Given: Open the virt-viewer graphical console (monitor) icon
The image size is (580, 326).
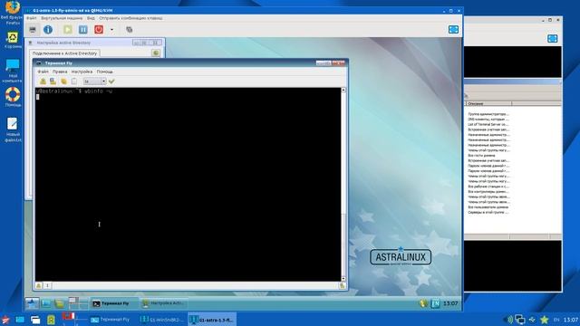Looking at the screenshot, I should (33, 30).
